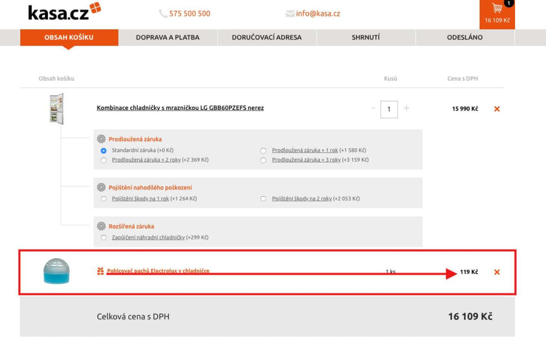The image size is (546, 345).
Task: Click the quantity input field showing 1
Action: (x=389, y=109)
